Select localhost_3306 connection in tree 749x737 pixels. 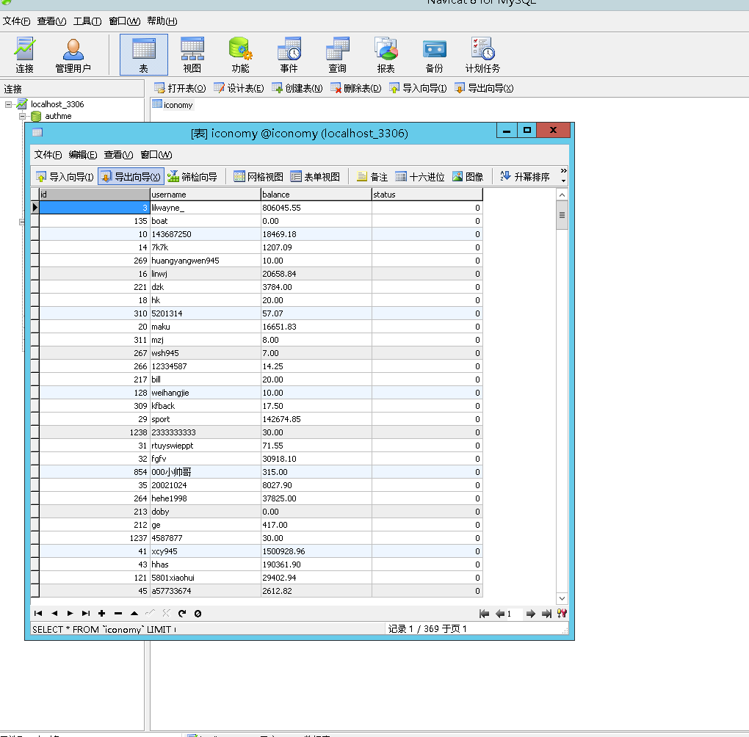[x=57, y=104]
